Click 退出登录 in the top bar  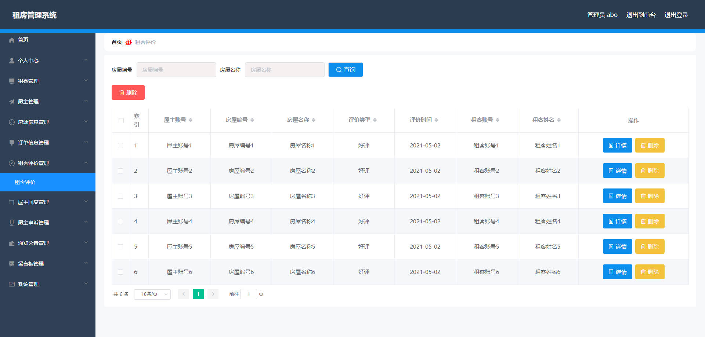676,15
